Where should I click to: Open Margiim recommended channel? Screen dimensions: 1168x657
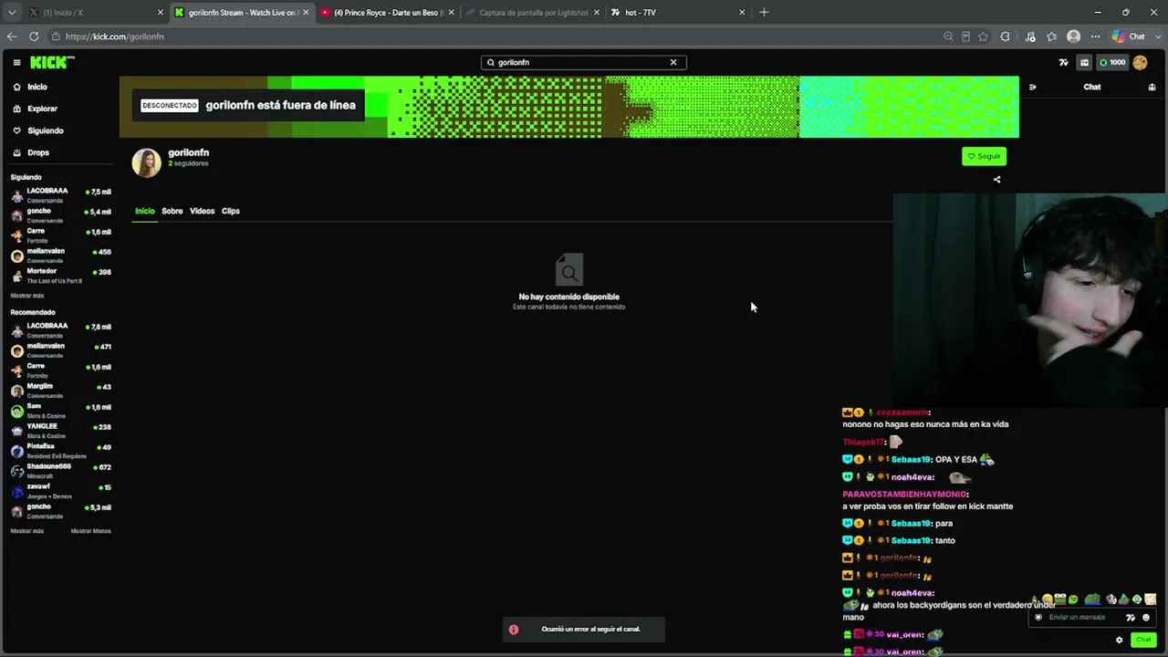click(61, 391)
